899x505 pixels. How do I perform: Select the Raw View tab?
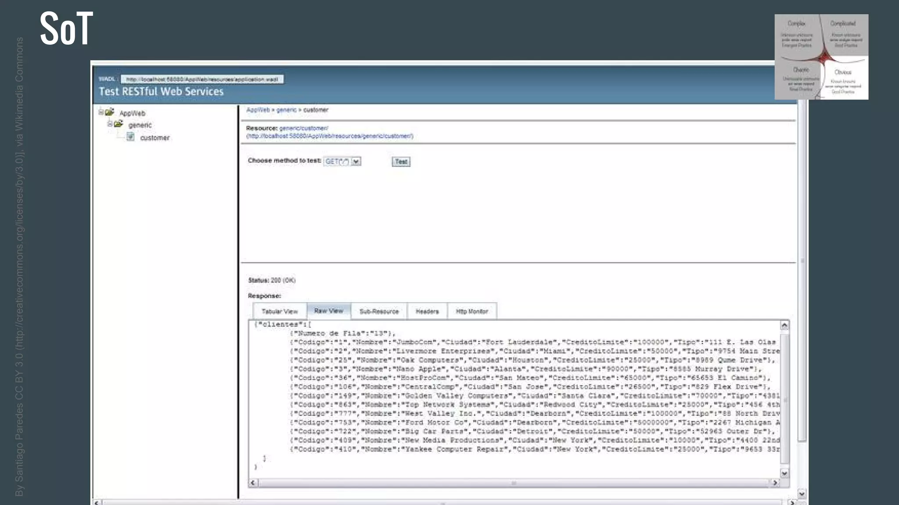pos(328,311)
